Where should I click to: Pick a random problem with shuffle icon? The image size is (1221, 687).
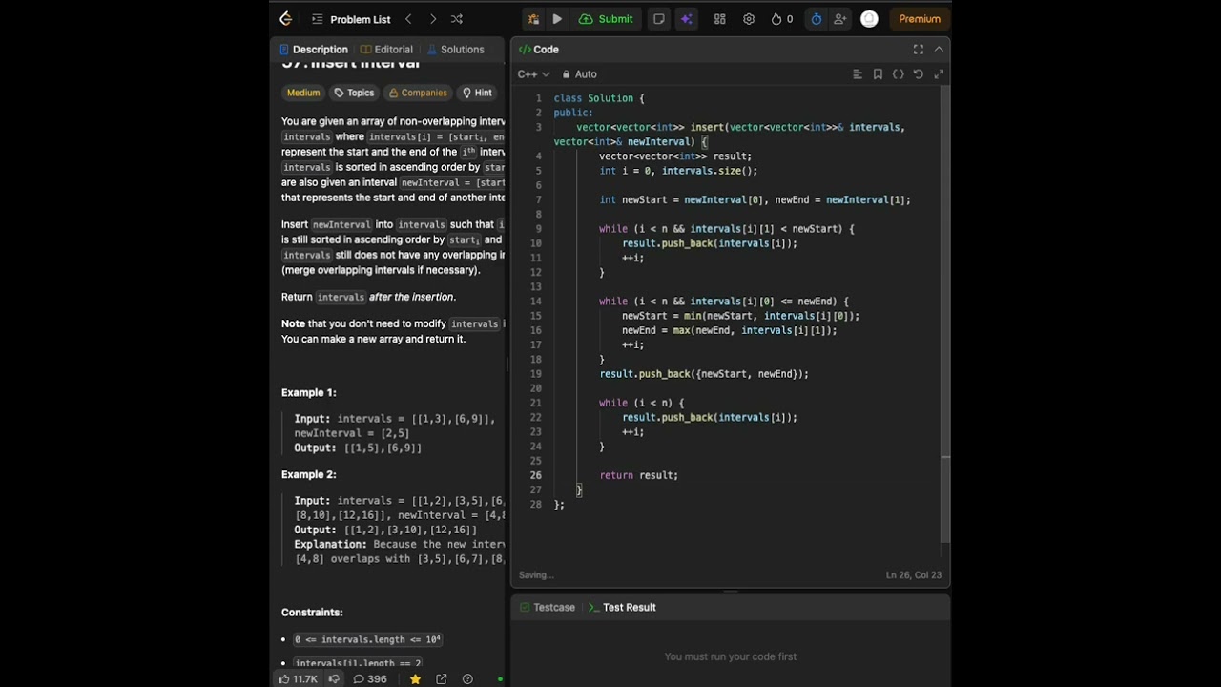click(457, 19)
